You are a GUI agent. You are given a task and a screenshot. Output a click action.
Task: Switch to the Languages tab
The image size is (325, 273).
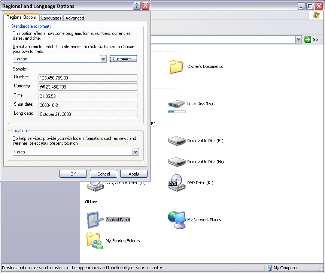point(51,18)
